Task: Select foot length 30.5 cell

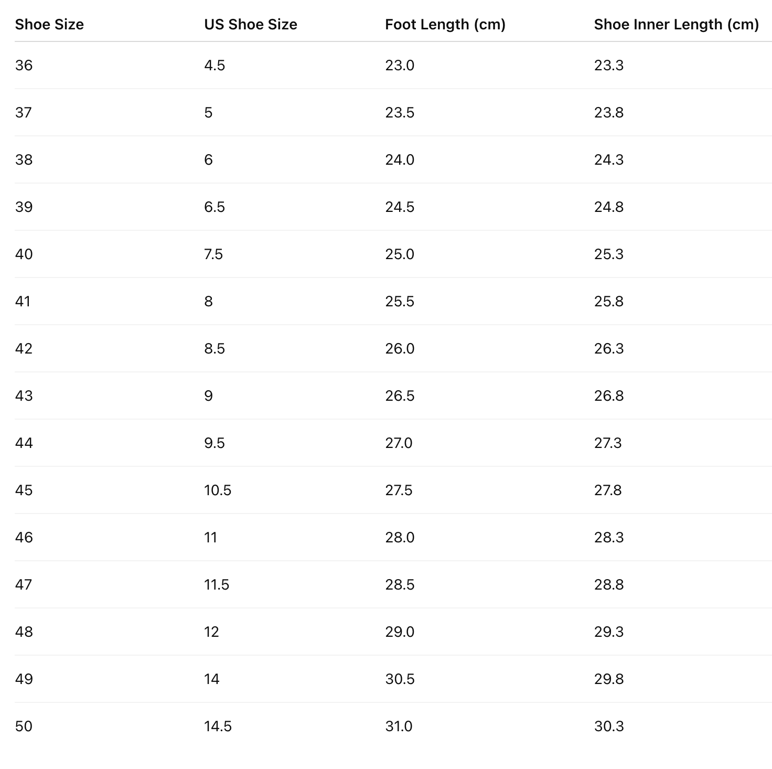Action: [400, 679]
